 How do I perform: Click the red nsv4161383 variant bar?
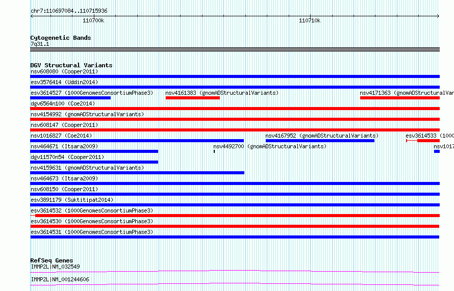point(192,98)
